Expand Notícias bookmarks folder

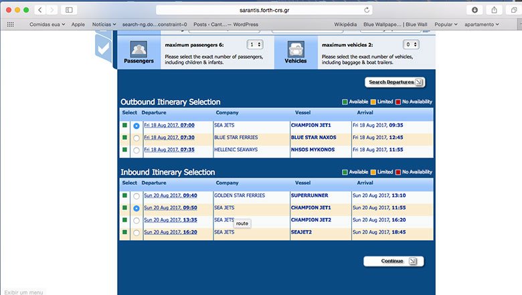click(104, 24)
